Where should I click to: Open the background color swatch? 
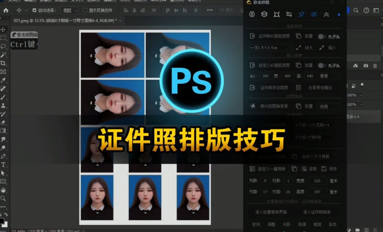5,225
